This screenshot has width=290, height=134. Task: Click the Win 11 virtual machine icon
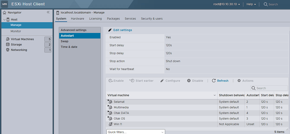click(x=111, y=124)
